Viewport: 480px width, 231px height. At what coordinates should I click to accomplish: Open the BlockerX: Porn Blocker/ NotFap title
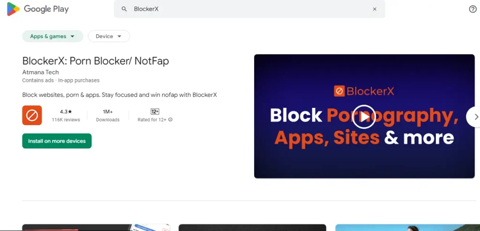click(96, 61)
